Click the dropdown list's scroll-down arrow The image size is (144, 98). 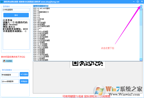point(141,60)
